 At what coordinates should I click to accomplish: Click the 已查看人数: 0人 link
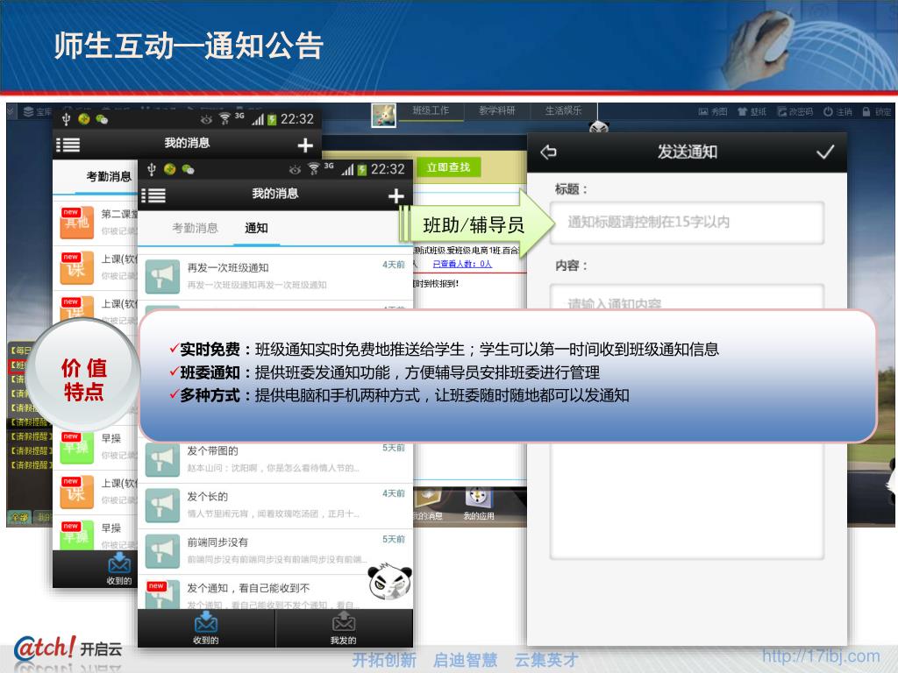click(x=462, y=264)
